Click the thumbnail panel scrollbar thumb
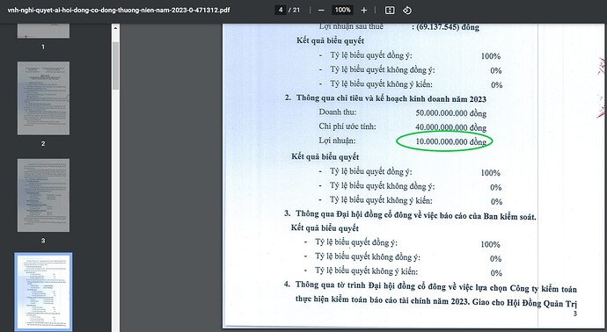Image resolution: width=607 pixels, height=332 pixels. (x=115, y=66)
